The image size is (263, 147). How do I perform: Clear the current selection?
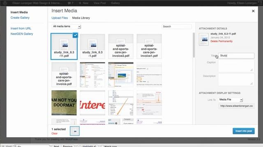[55, 134]
